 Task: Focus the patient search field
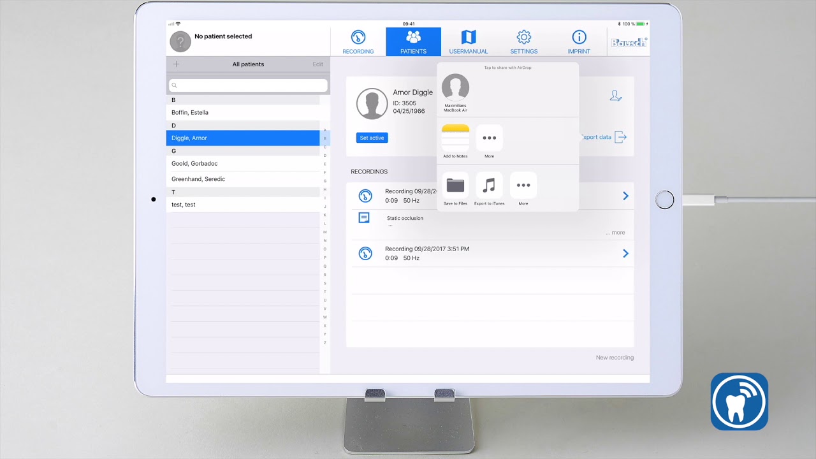click(x=248, y=85)
